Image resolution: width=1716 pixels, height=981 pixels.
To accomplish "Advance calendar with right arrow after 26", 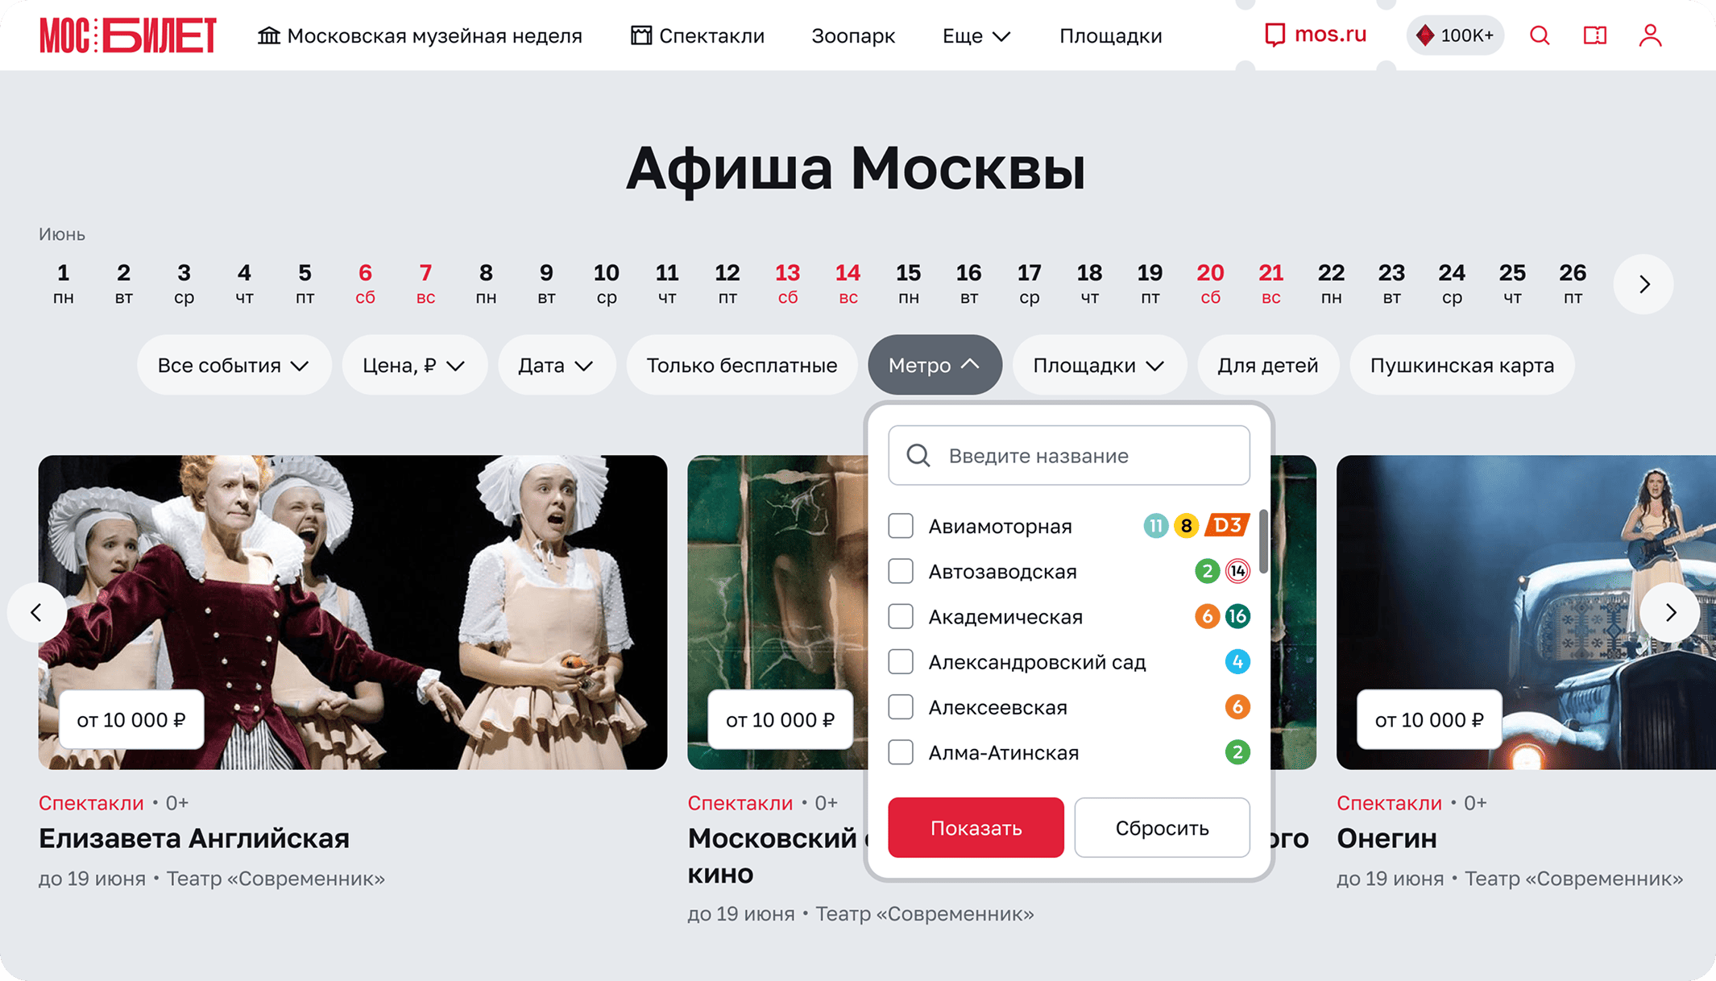I will tap(1643, 284).
